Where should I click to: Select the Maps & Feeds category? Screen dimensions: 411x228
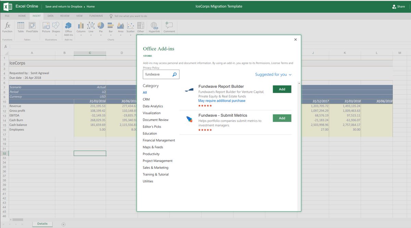153,147
